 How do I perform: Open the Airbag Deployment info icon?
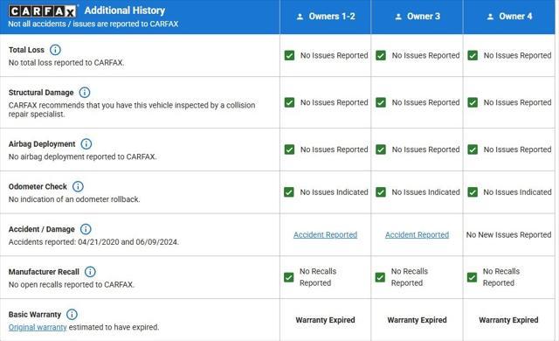pos(86,143)
